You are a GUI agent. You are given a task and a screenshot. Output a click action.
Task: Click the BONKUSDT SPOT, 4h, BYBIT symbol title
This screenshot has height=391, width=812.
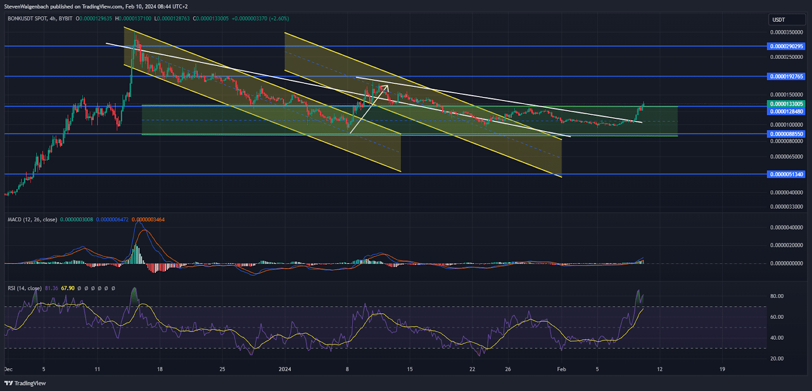(x=40, y=19)
